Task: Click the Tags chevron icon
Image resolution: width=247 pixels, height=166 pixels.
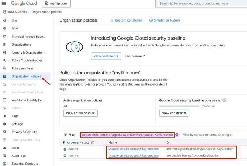Action: pyautogui.click(x=5, y=116)
